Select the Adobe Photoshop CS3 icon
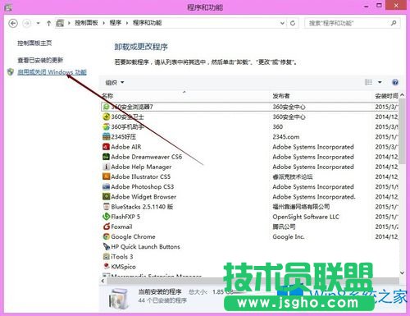 (x=106, y=187)
